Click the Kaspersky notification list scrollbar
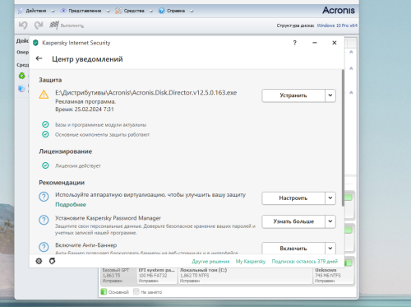411x307 pixels. click(x=343, y=137)
